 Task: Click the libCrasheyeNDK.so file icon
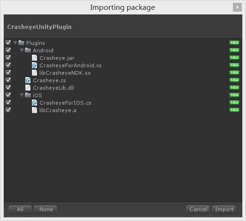[34, 73]
